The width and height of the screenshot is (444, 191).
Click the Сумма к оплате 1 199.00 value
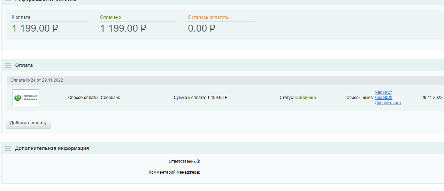click(x=217, y=98)
